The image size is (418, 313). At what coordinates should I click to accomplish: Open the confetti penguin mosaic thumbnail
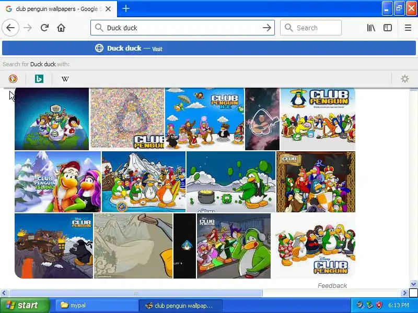(127, 119)
